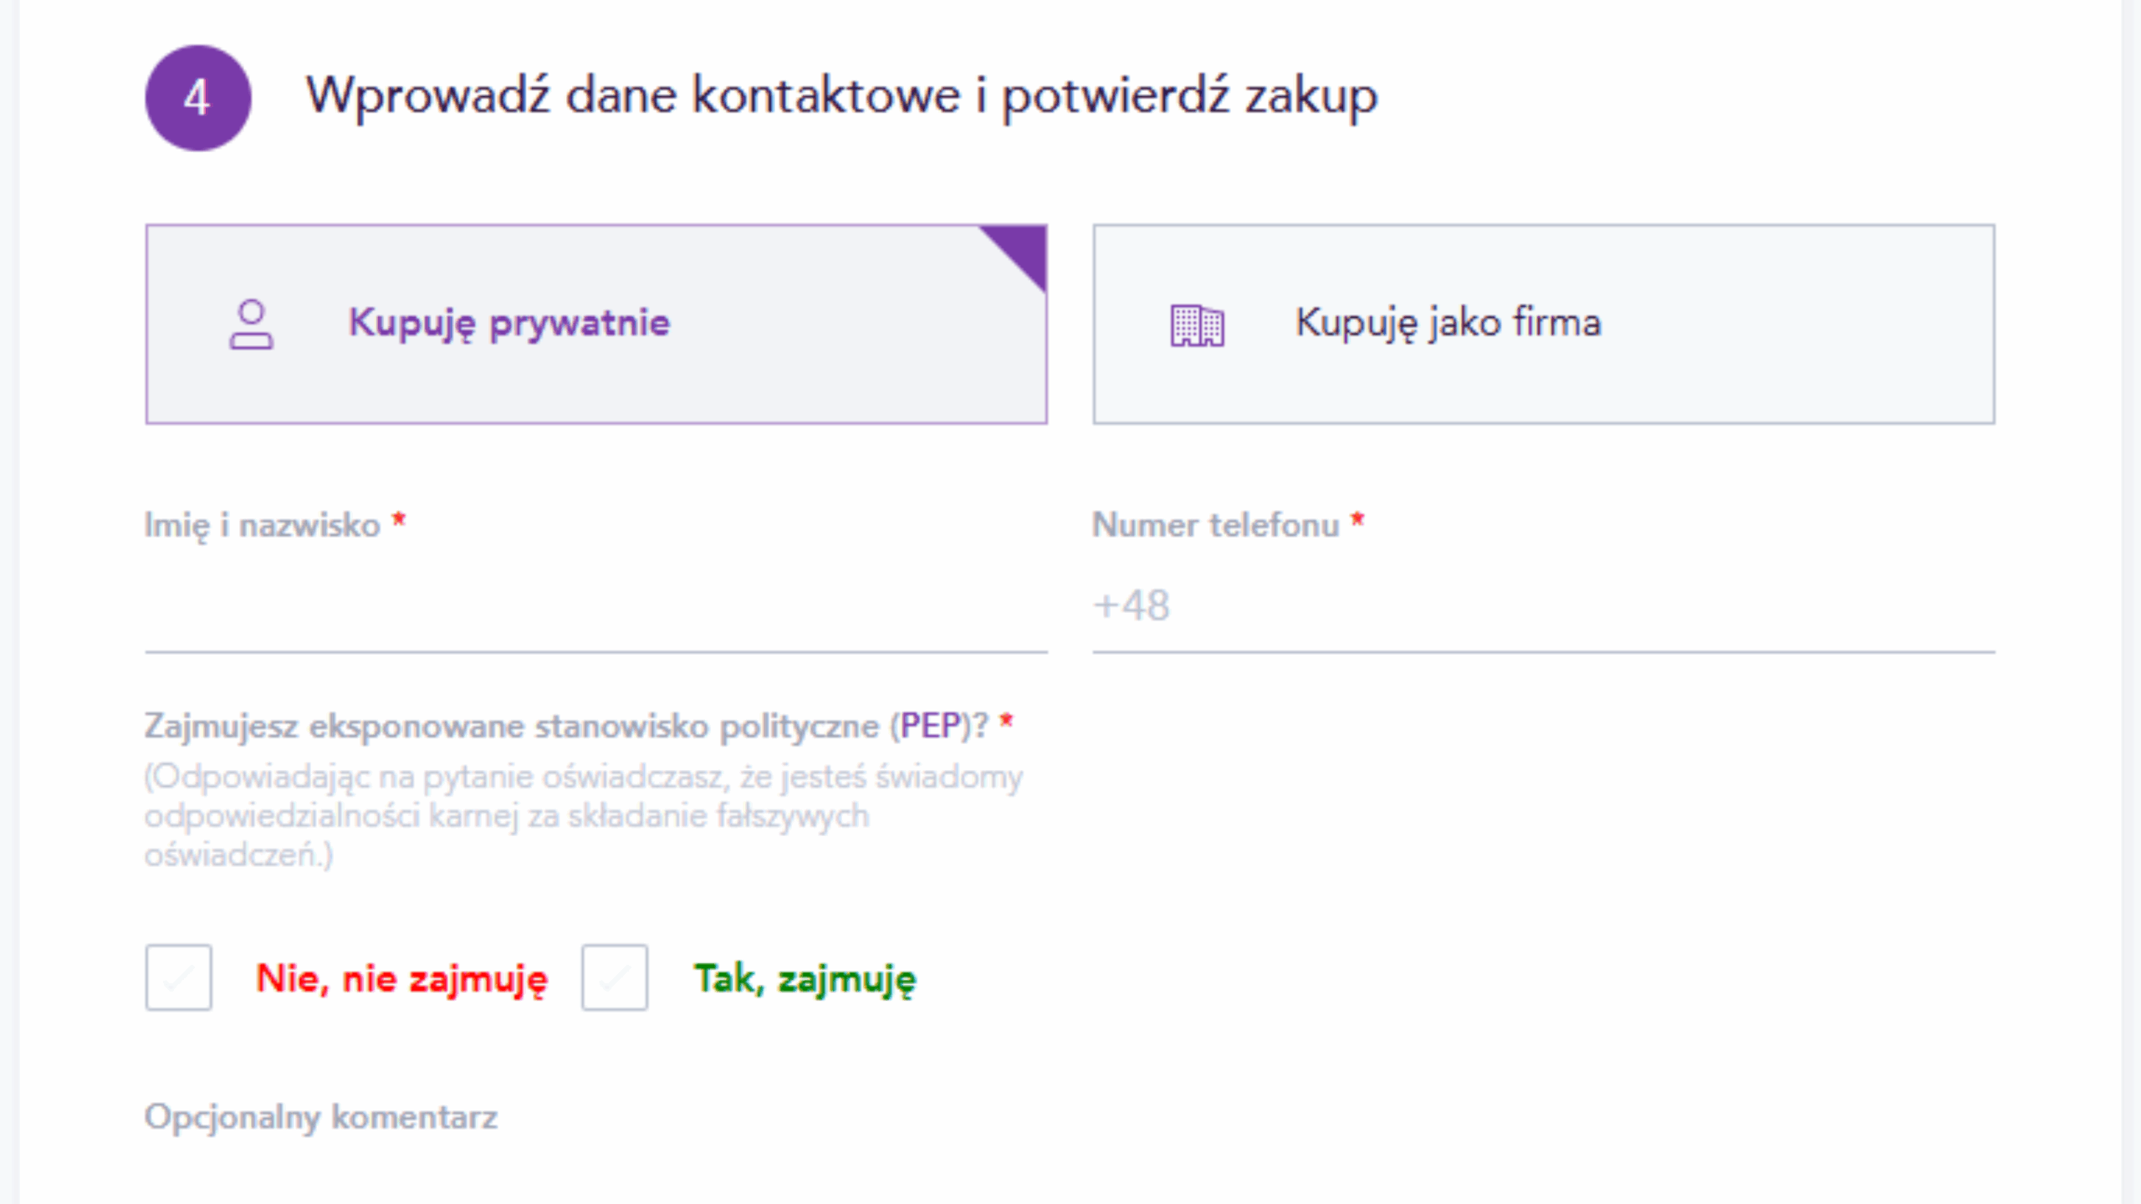Click the red asterisk next to Numer telefonu
The height and width of the screenshot is (1204, 2141).
pyautogui.click(x=1357, y=520)
